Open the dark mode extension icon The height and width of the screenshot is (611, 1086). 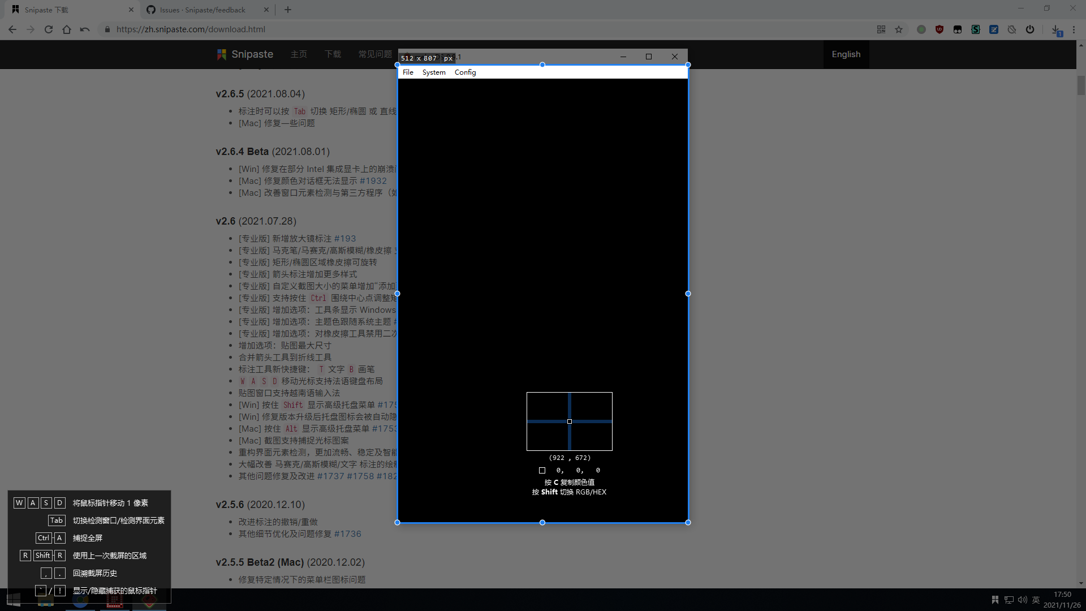(958, 29)
